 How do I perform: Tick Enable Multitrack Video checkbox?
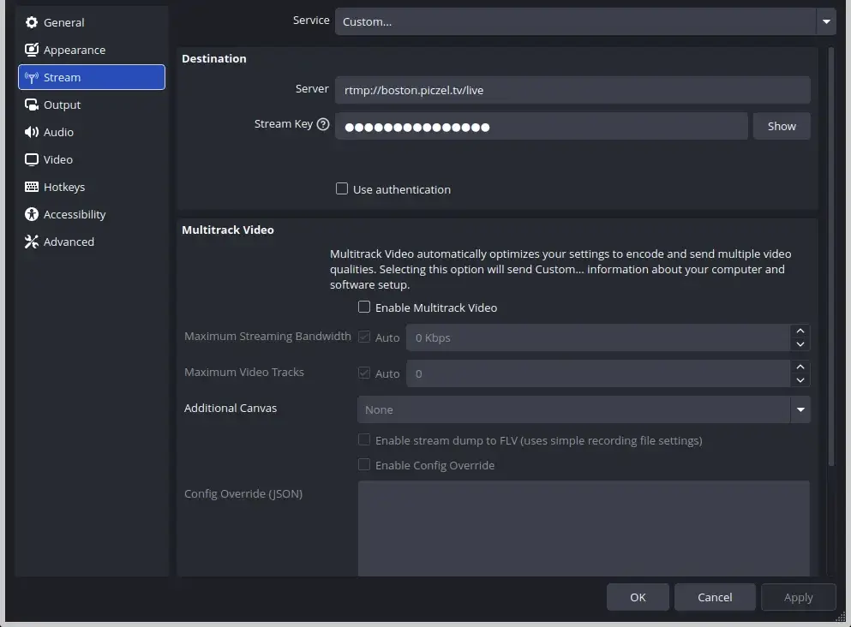click(x=364, y=307)
